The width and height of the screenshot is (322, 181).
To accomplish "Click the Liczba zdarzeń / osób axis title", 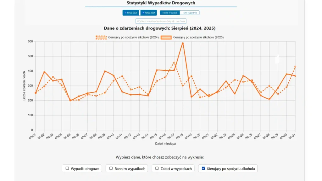I will pos(24,86).
